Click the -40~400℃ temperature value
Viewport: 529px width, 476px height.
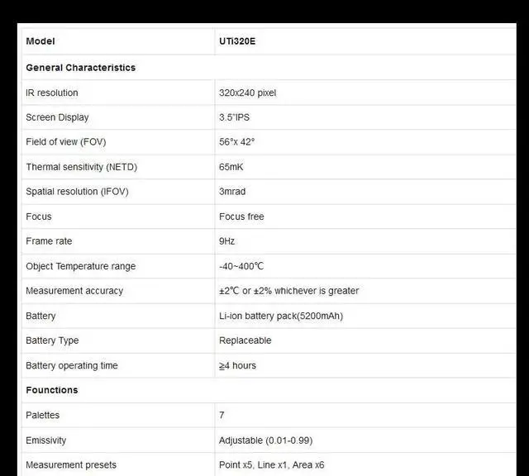pos(241,266)
